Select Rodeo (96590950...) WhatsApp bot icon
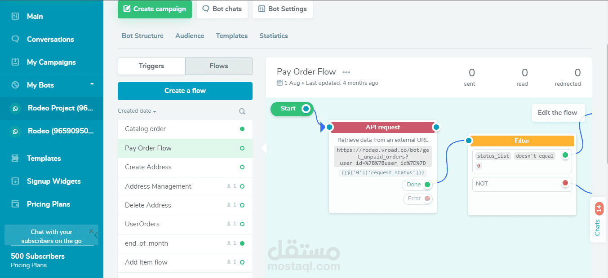 pyautogui.click(x=16, y=131)
